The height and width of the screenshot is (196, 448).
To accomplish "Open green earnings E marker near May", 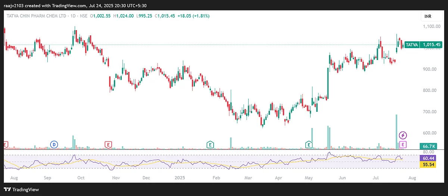I will [309, 144].
